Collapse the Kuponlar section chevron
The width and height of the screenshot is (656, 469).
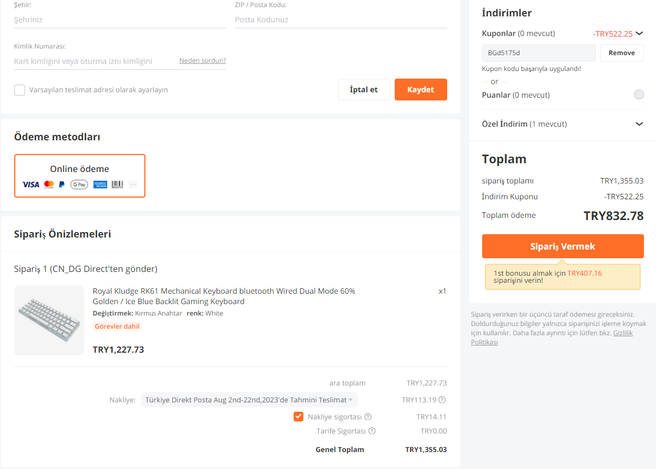[639, 34]
